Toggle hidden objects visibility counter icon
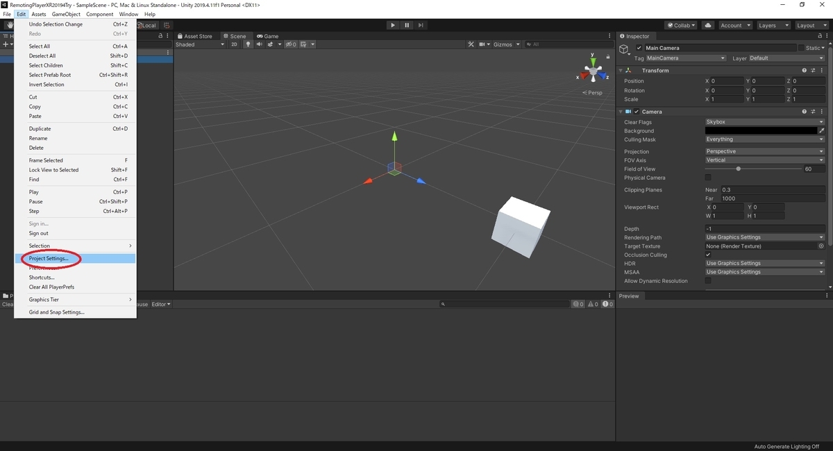 click(290, 44)
